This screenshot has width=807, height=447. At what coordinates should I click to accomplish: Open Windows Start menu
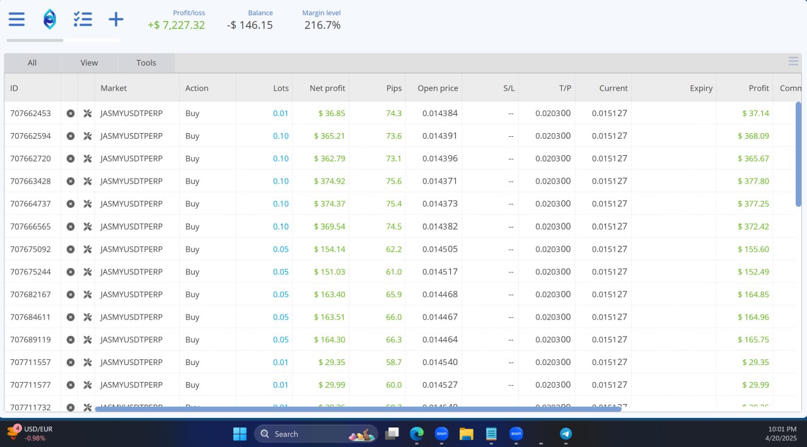click(x=240, y=434)
